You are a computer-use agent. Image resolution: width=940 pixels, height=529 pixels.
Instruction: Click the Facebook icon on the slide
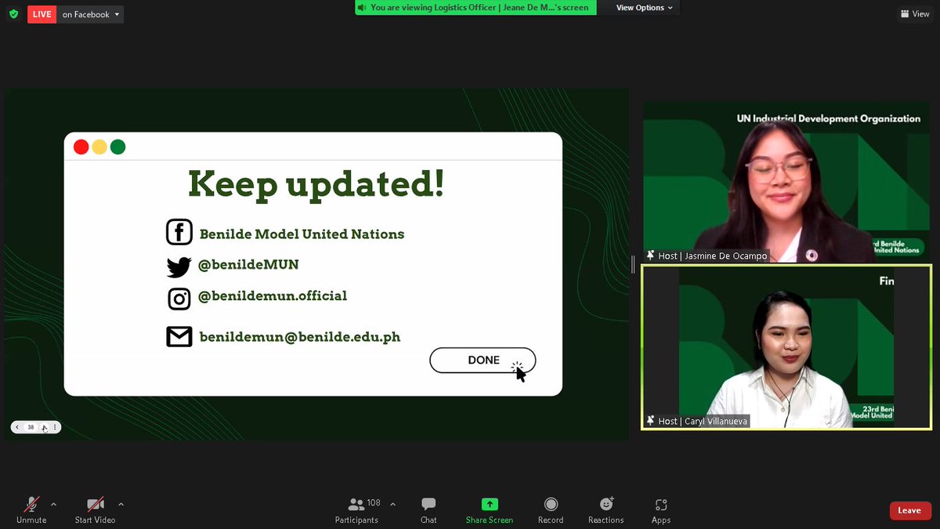179,233
